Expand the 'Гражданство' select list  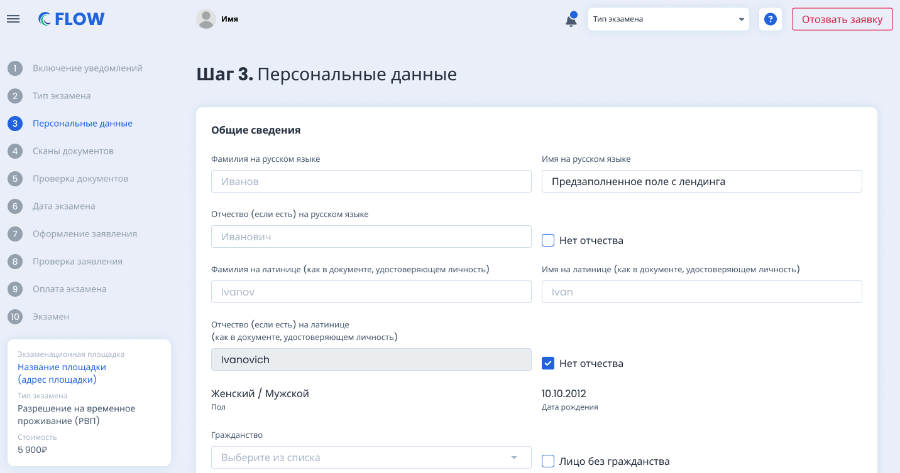[x=371, y=457]
